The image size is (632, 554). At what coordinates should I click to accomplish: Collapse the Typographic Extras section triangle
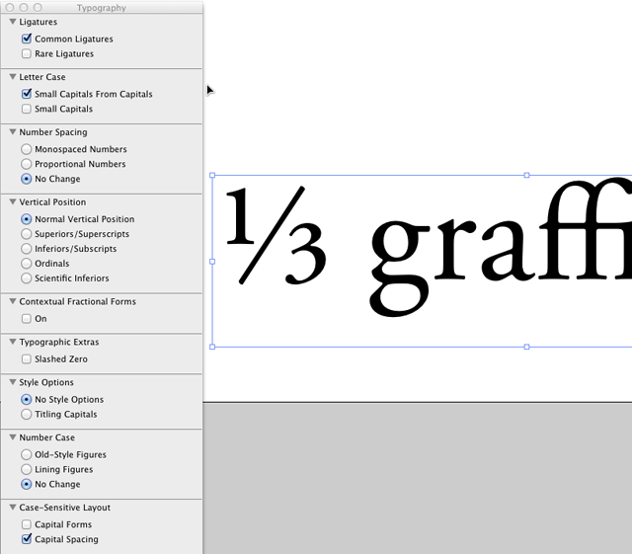pyautogui.click(x=13, y=342)
